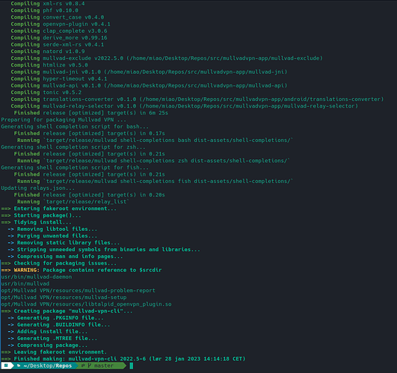The image size is (397, 373).
Task: Click the mullvad-exclude source path in parentheses
Action: click(x=224, y=58)
